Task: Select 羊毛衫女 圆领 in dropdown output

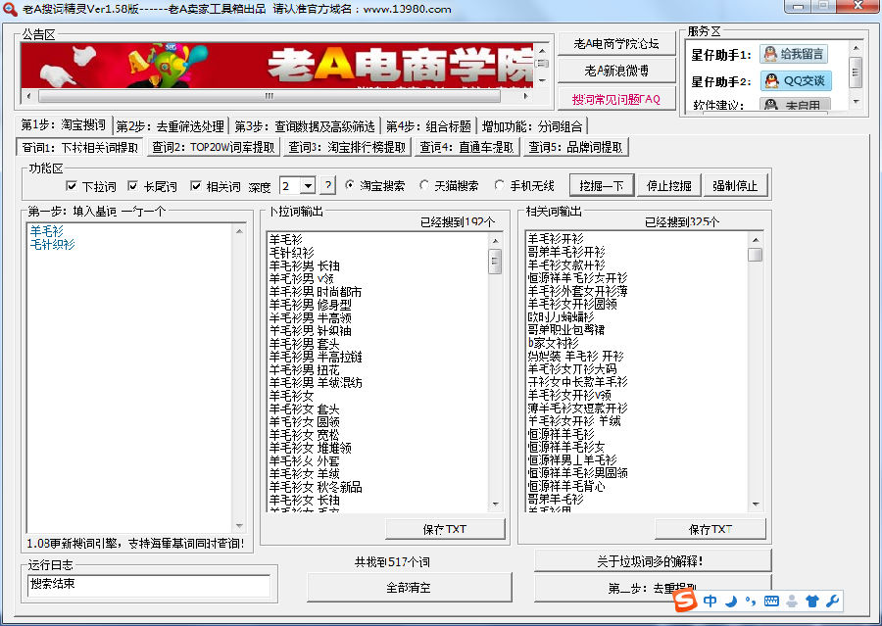Action: pyautogui.click(x=305, y=422)
